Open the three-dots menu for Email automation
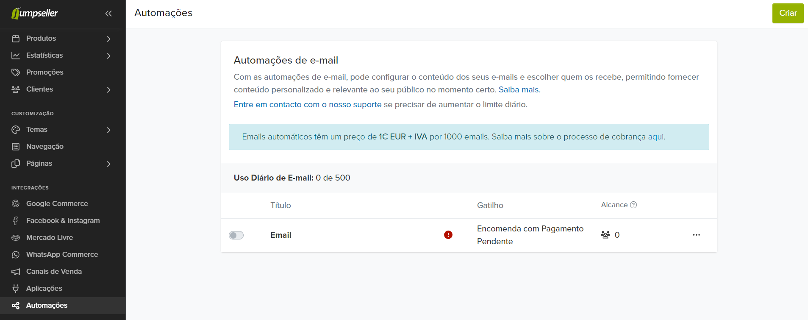 (x=696, y=235)
